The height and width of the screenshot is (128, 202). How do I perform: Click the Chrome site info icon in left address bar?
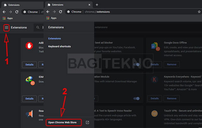click(25, 12)
